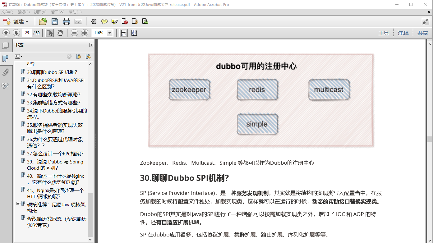Viewport: 433px width, 243px height.
Task: Click document scrollbar thumb on right
Action: coord(430,139)
